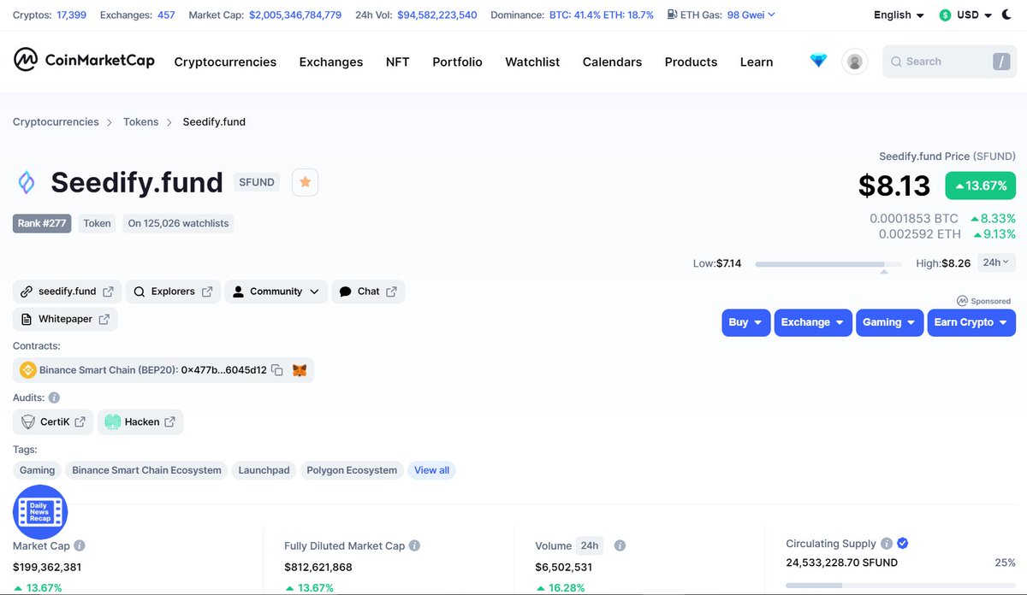Image resolution: width=1027 pixels, height=595 pixels.
Task: Click the Market Cap info icon
Action: coord(80,545)
